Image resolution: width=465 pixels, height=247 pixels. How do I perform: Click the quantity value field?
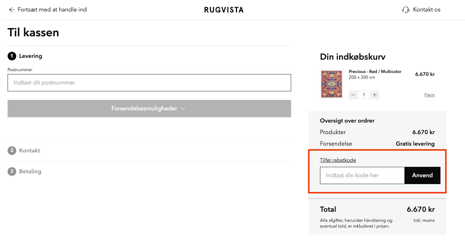click(x=364, y=95)
